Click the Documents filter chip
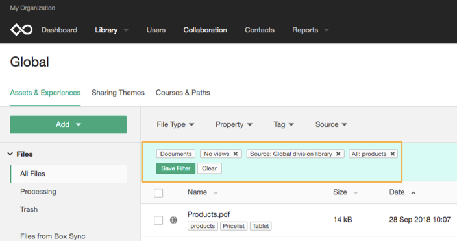Image resolution: width=457 pixels, height=241 pixels. pyautogui.click(x=176, y=154)
